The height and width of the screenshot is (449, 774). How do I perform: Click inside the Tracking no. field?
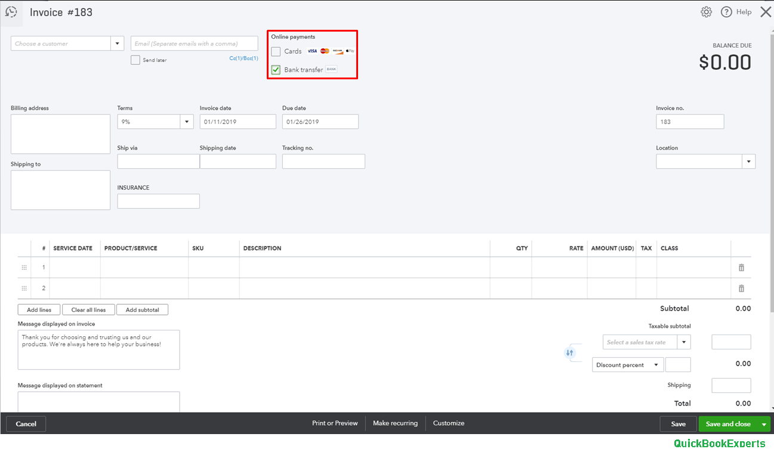click(x=323, y=161)
